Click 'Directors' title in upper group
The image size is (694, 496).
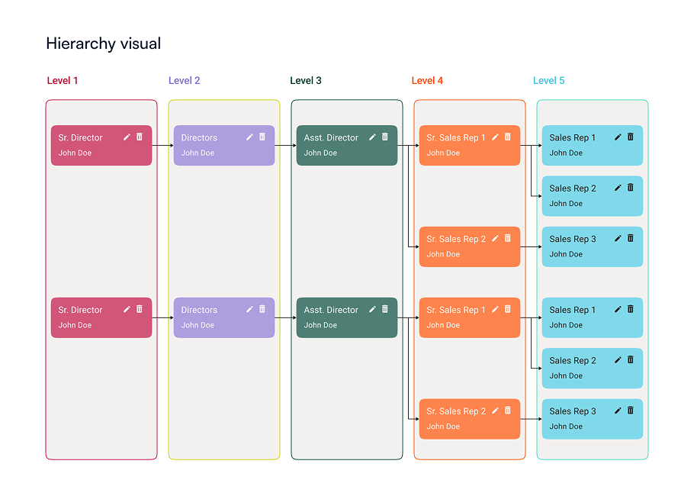click(x=199, y=137)
